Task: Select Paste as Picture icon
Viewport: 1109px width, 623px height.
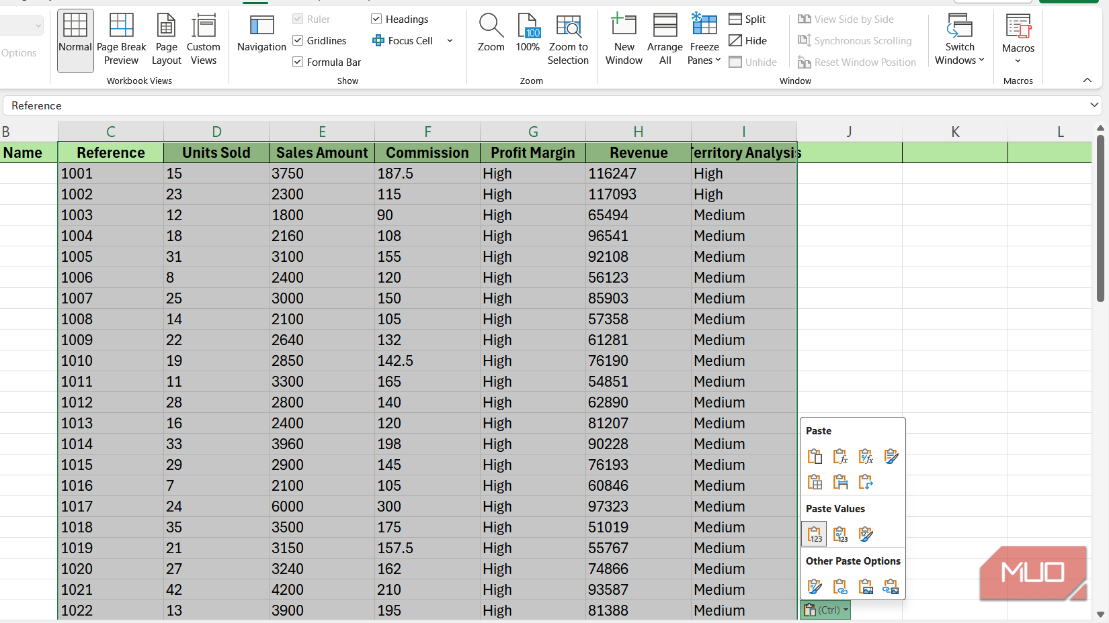Action: pos(866,587)
